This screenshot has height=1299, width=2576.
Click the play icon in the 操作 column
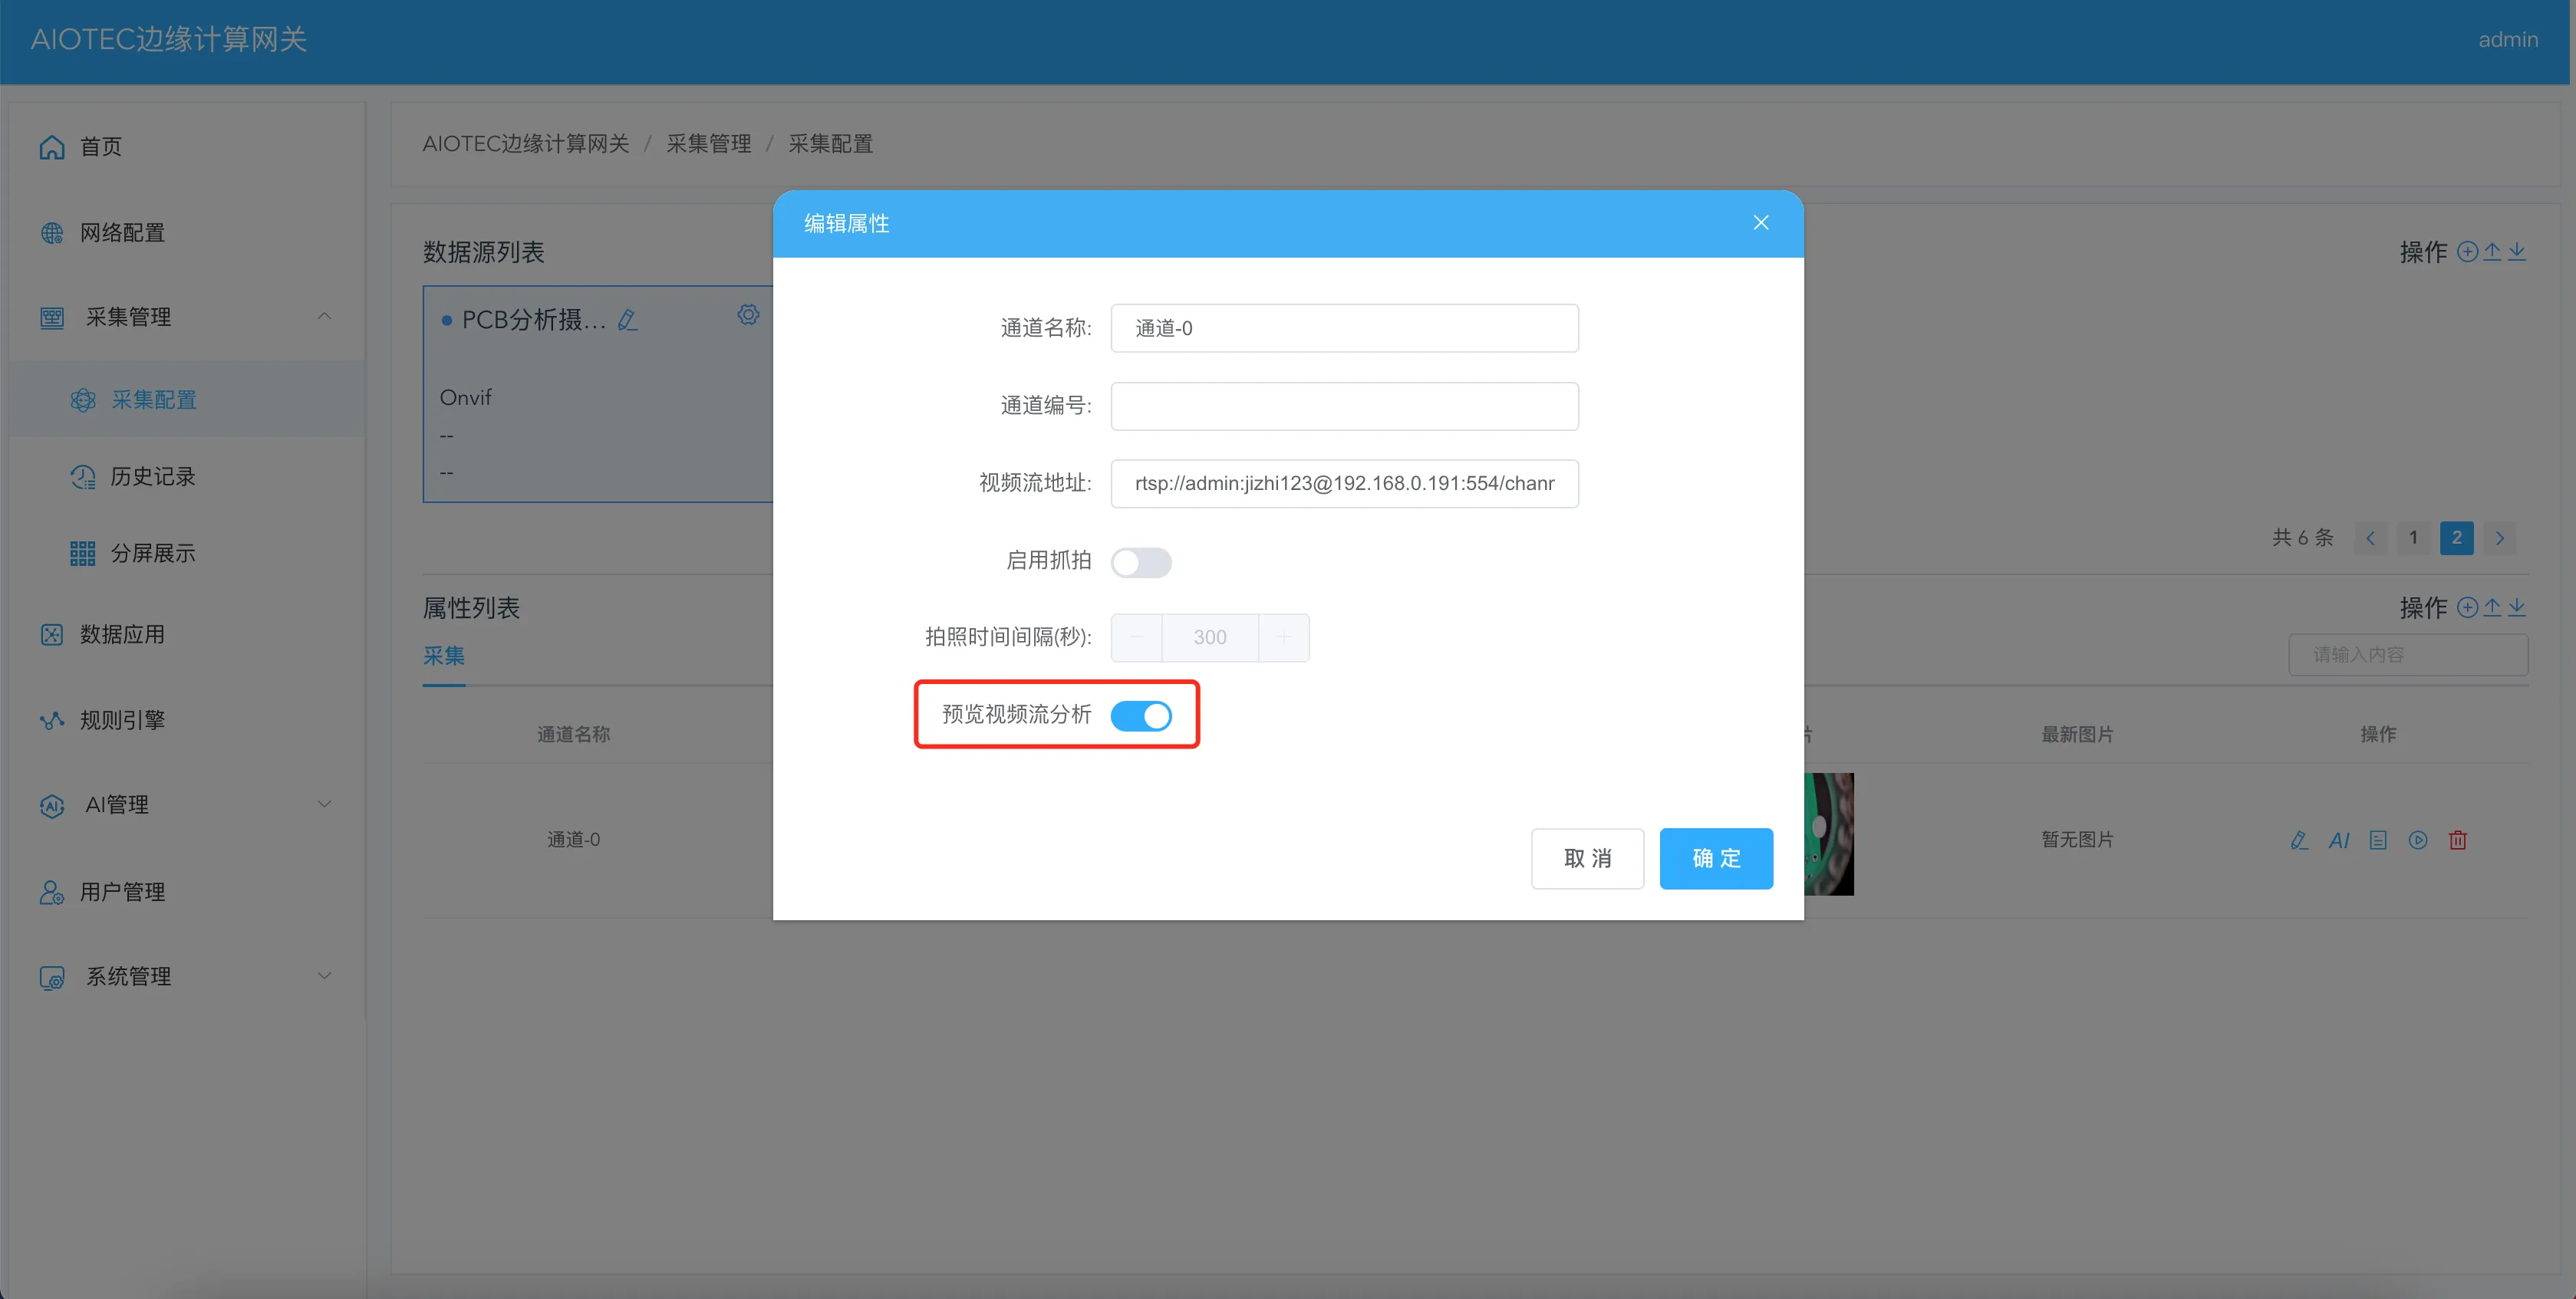click(x=2417, y=840)
